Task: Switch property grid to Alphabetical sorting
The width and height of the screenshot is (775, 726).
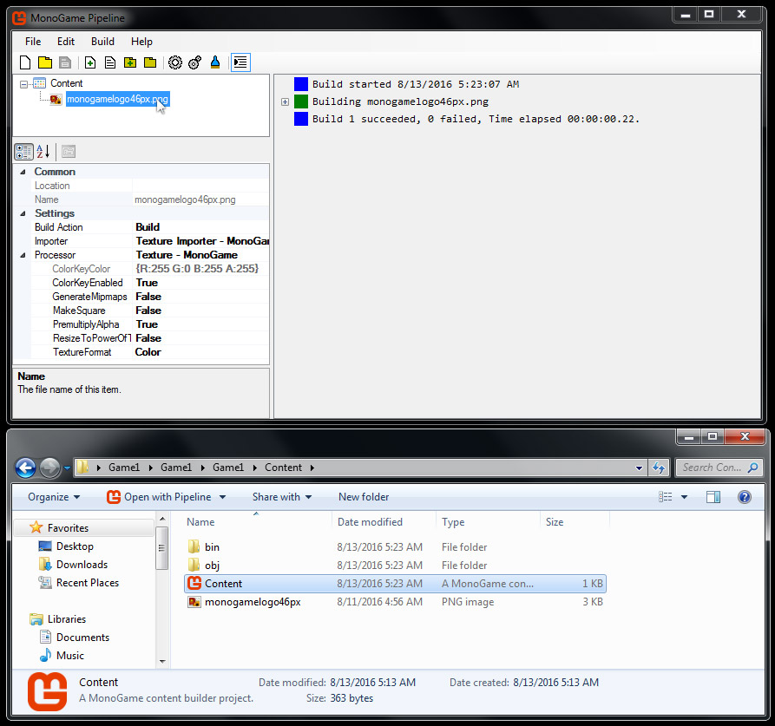Action: [43, 152]
